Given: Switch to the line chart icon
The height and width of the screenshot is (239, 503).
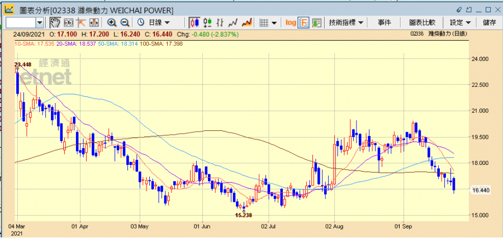Looking at the screenshot, I should pos(233,22).
